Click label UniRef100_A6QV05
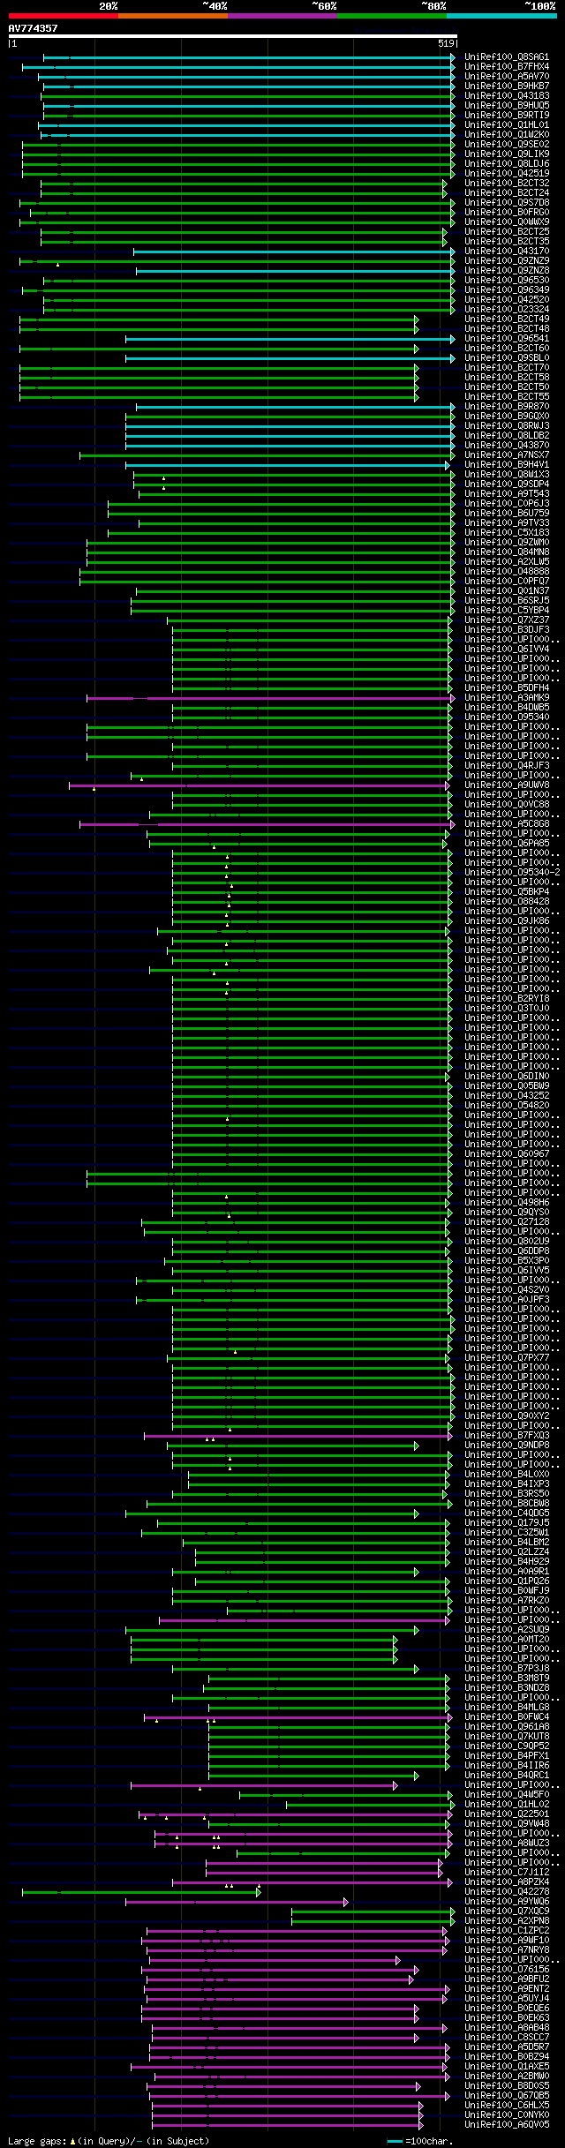 coord(507,2125)
